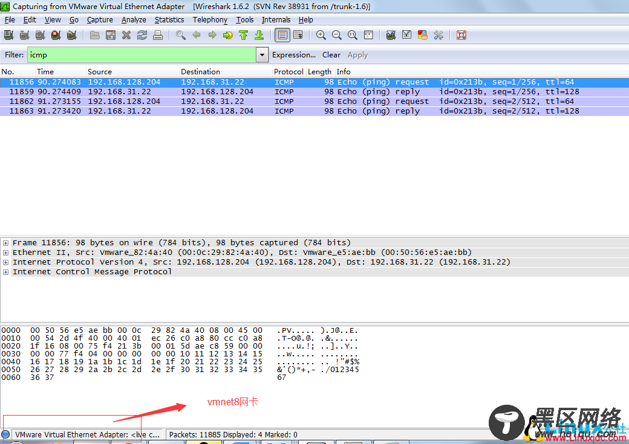The height and width of the screenshot is (444, 629).
Task: Open the Statistics menu
Action: [x=169, y=20]
